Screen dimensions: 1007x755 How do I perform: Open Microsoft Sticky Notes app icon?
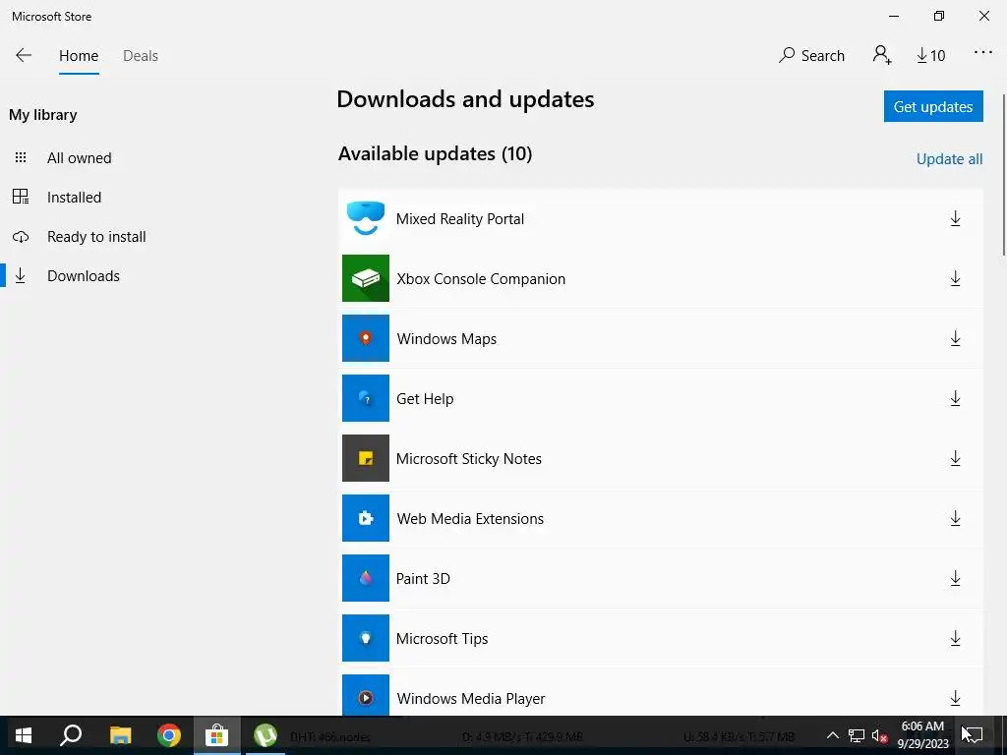(x=366, y=458)
